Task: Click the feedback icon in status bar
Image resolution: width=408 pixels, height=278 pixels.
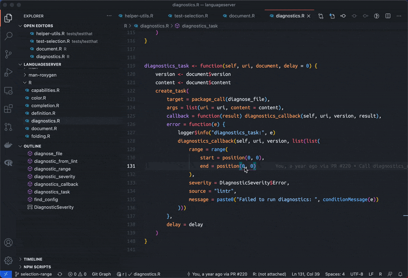Action: click(x=390, y=274)
